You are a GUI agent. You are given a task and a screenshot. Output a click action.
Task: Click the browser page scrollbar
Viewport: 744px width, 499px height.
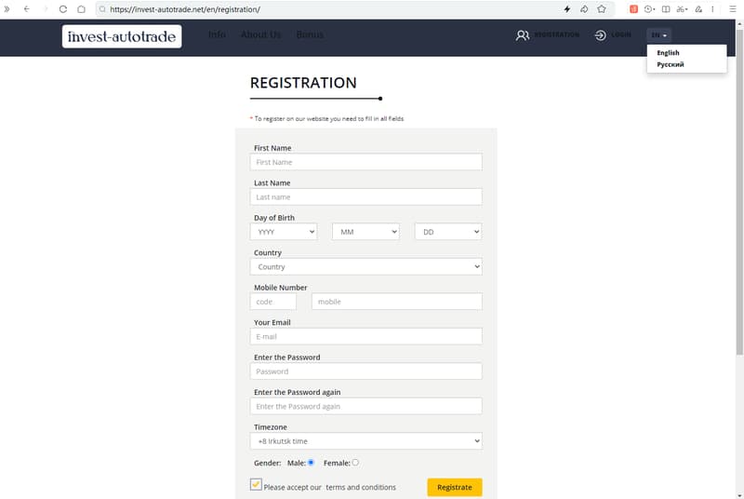[739, 186]
